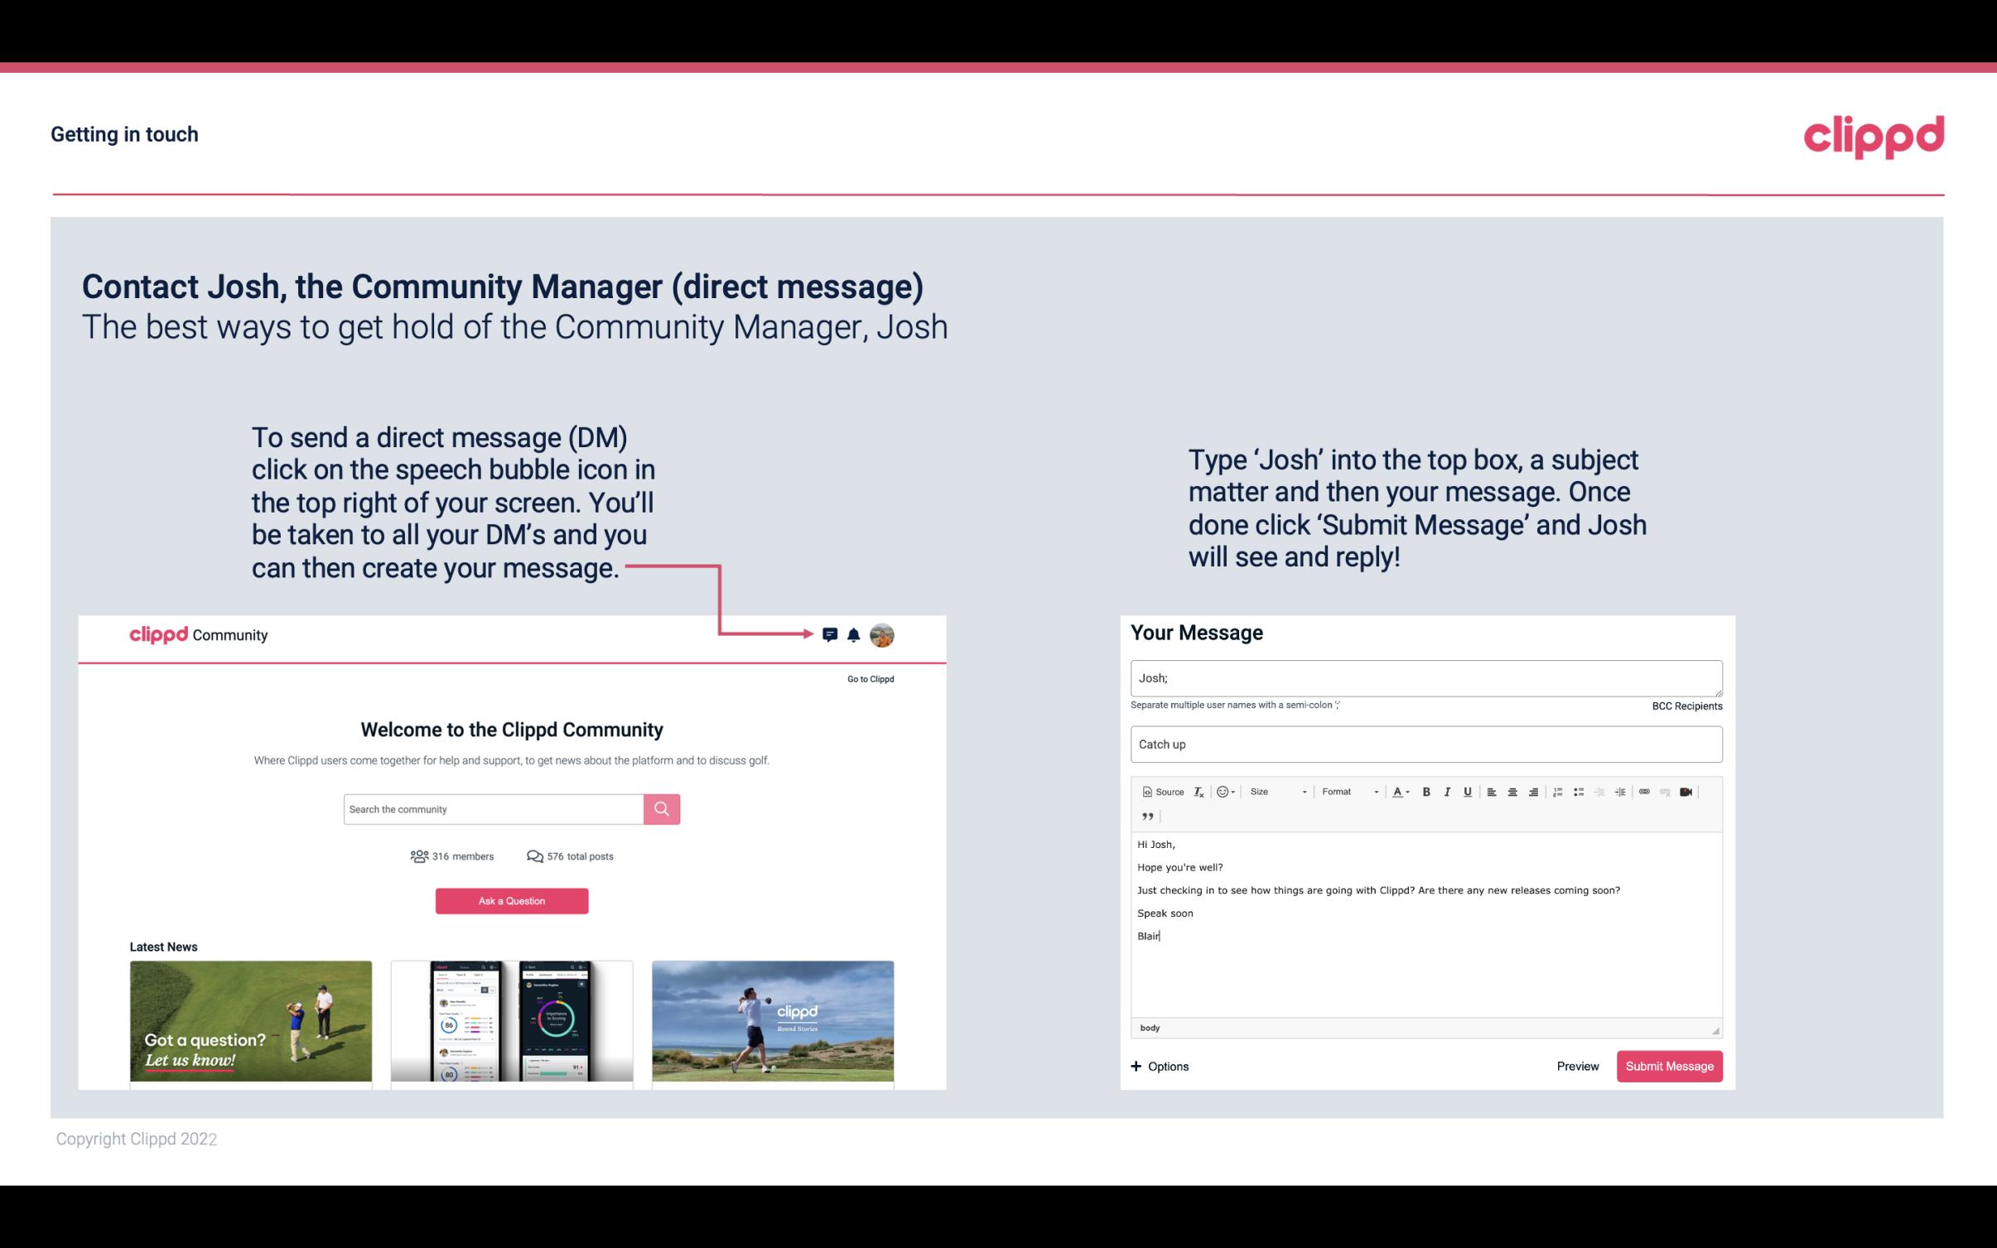Image resolution: width=1997 pixels, height=1248 pixels.
Task: Click the recipient name input field
Action: pos(1425,676)
